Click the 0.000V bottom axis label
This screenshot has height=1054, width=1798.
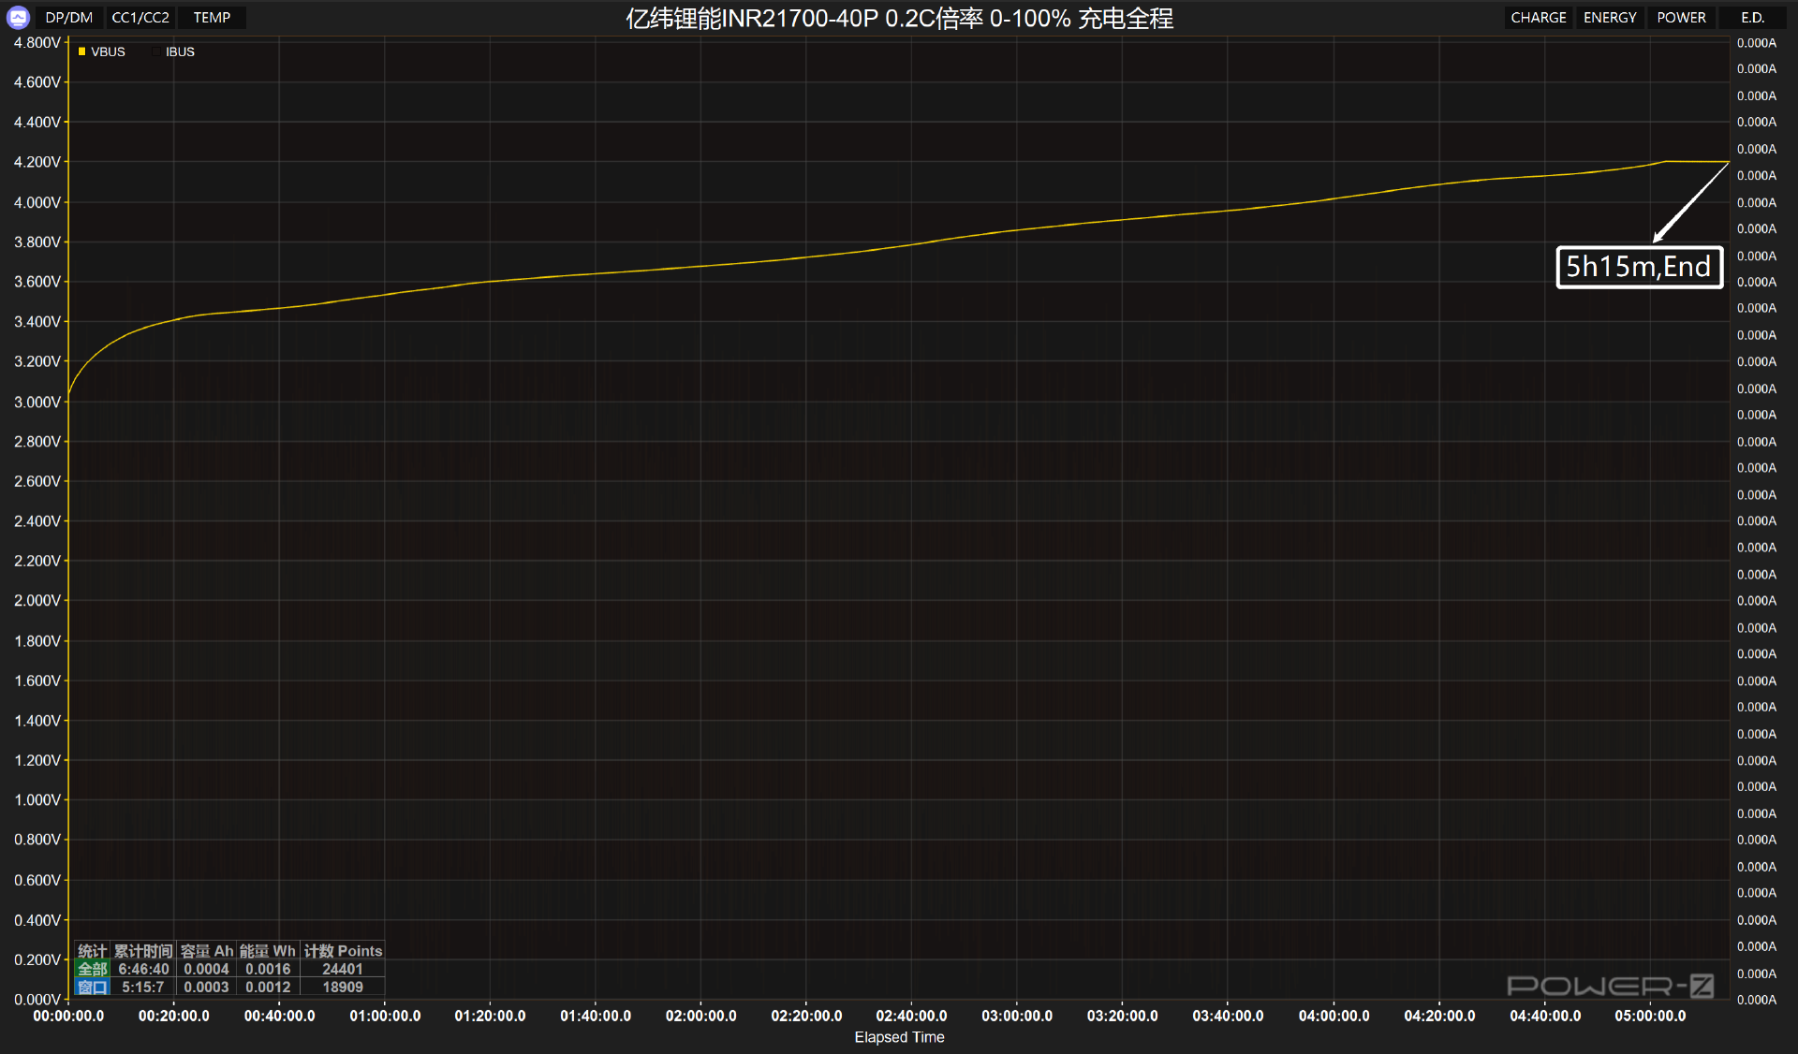[37, 1000]
